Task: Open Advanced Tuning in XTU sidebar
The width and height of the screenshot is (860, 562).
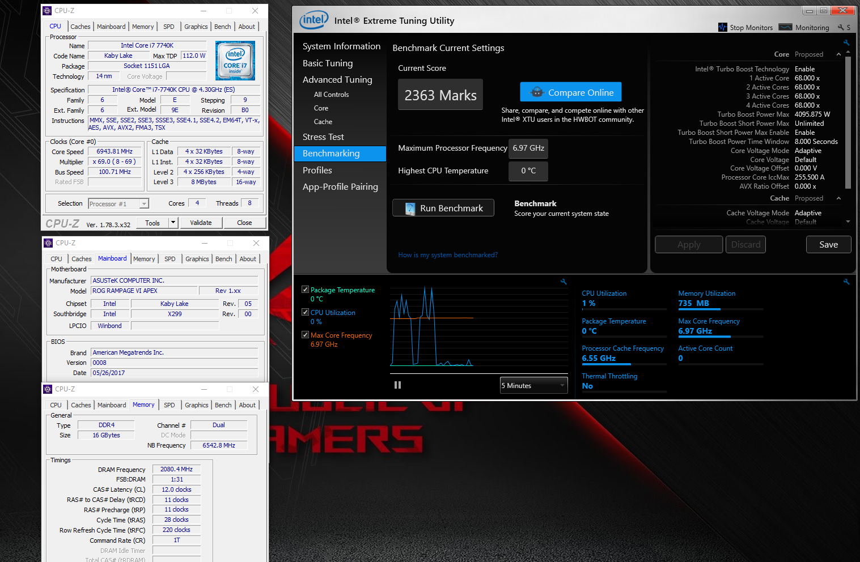Action: [337, 80]
